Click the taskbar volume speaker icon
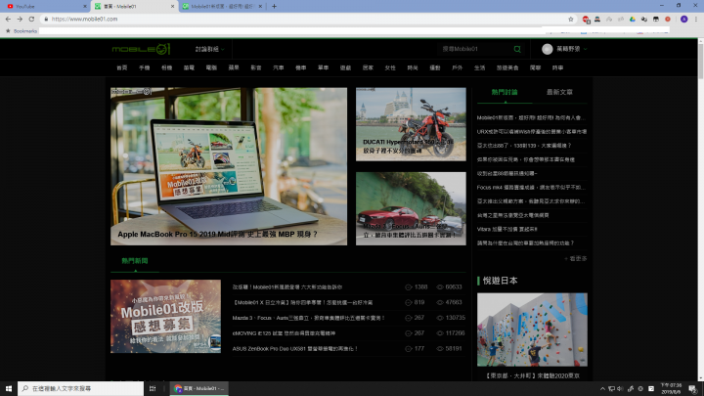 click(x=620, y=389)
